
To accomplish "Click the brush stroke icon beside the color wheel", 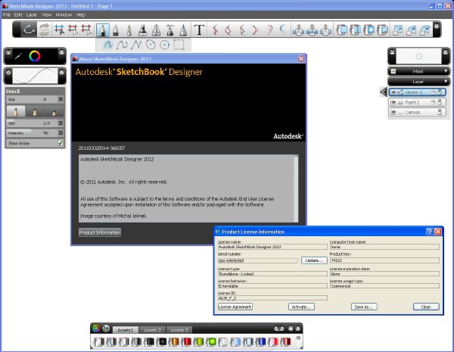I will tap(18, 56).
